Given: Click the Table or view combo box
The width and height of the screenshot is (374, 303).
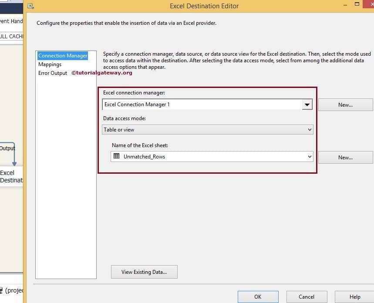Looking at the screenshot, I should (196, 129).
